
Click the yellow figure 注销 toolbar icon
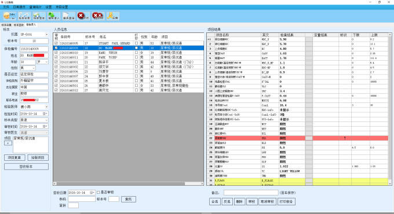[x=112, y=16]
